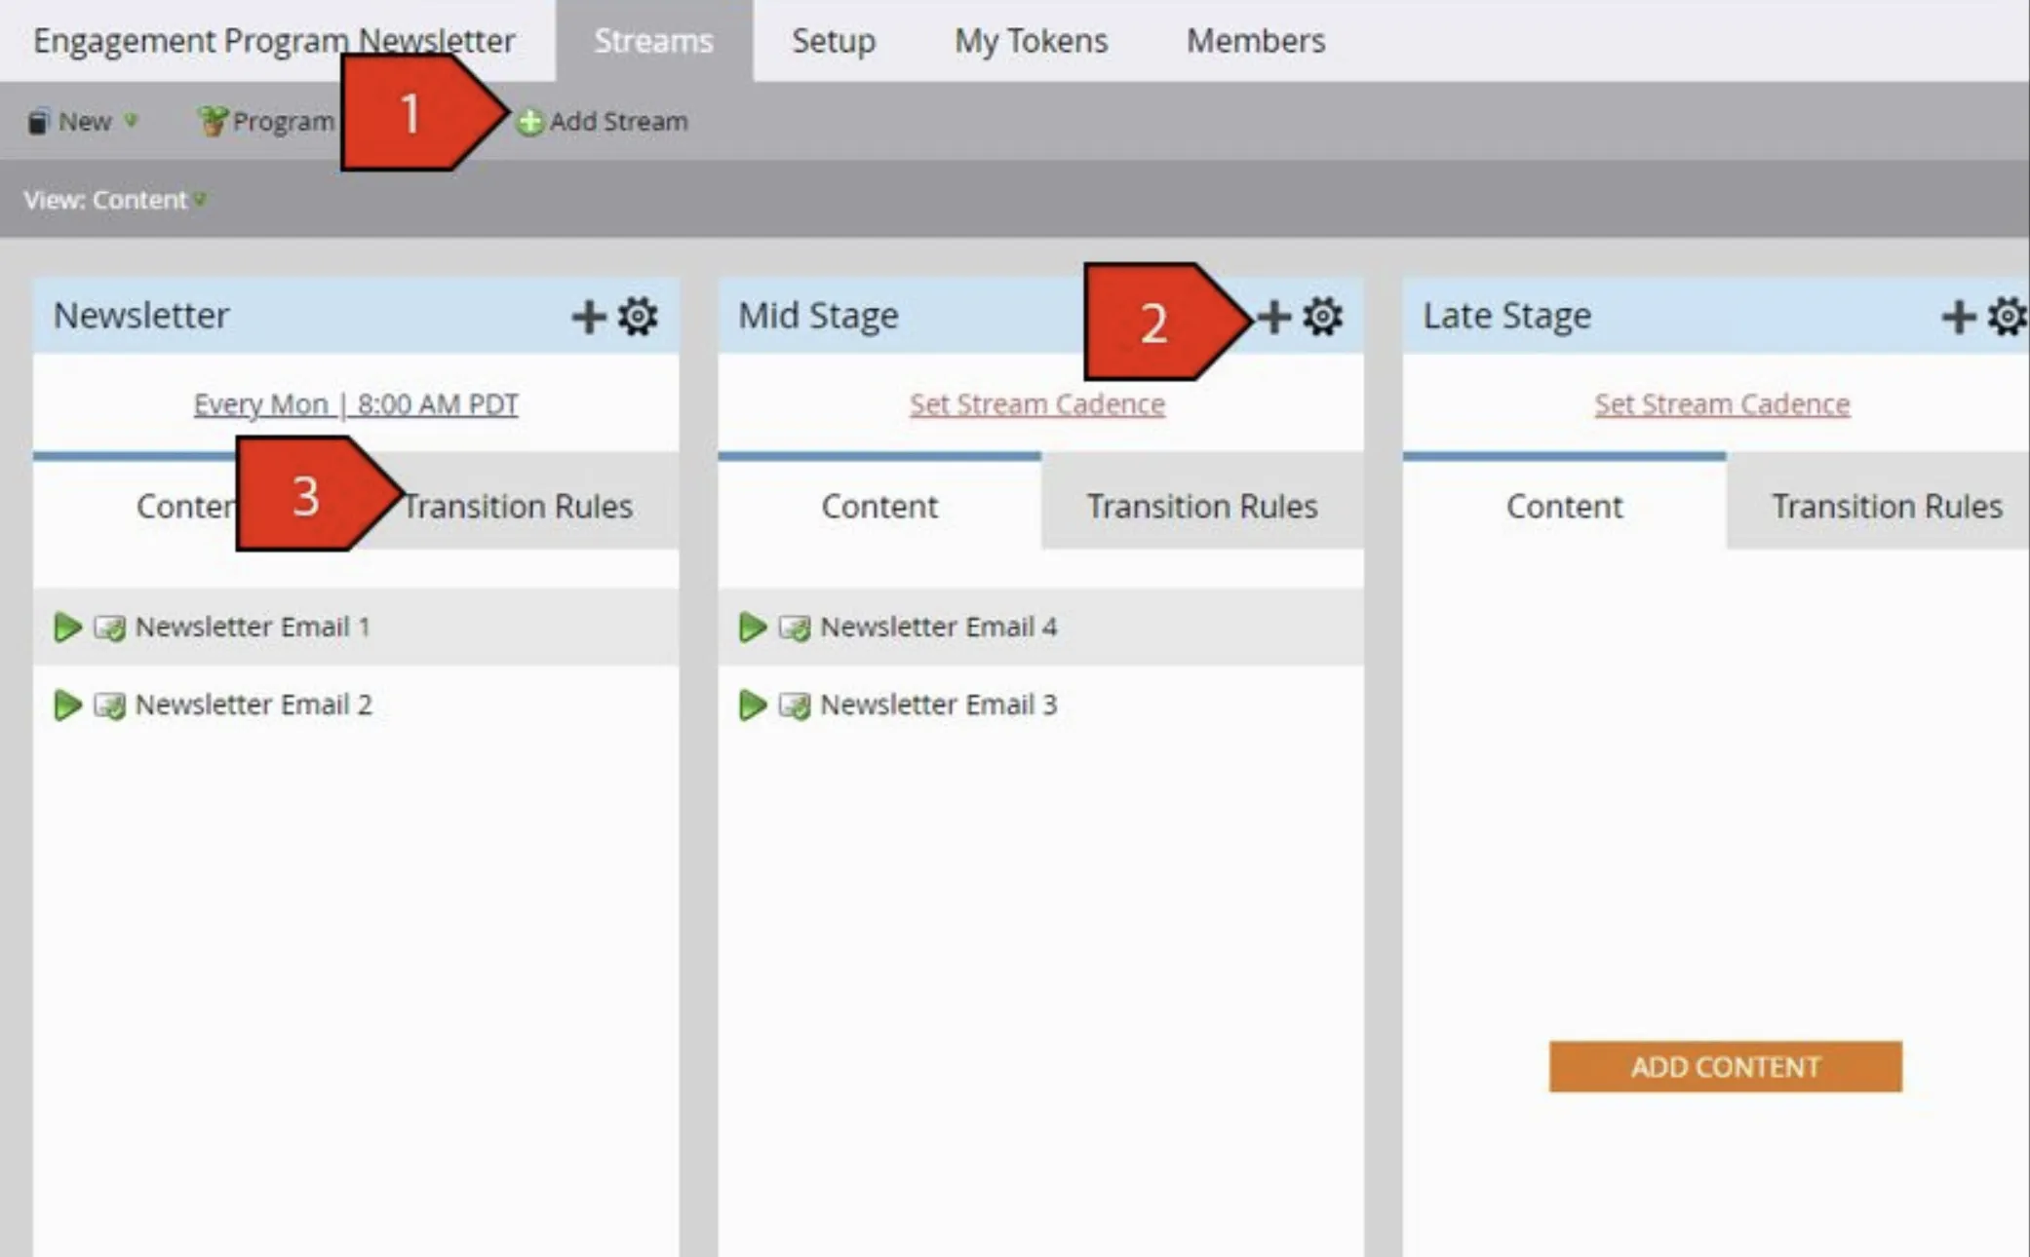The width and height of the screenshot is (2030, 1257).
Task: Click the green play icon beside Newsletter Email 1
Action: pyautogui.click(x=67, y=627)
